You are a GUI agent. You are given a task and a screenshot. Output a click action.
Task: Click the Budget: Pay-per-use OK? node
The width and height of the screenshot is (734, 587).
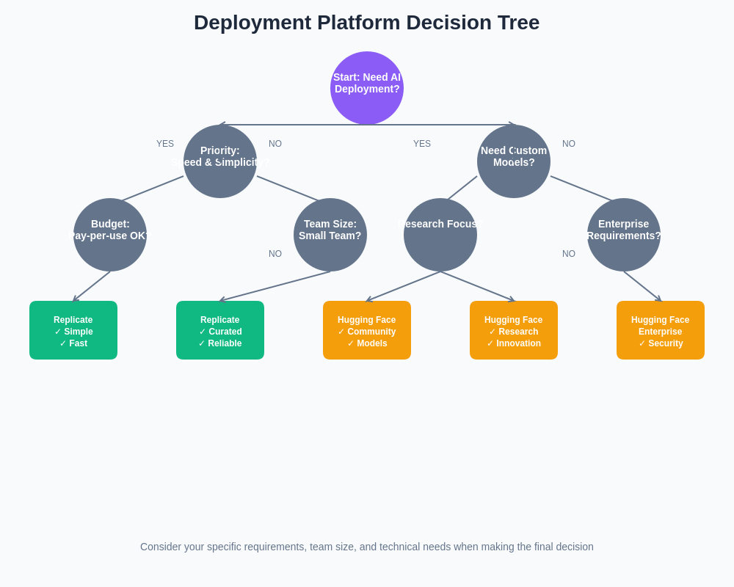pos(110,235)
